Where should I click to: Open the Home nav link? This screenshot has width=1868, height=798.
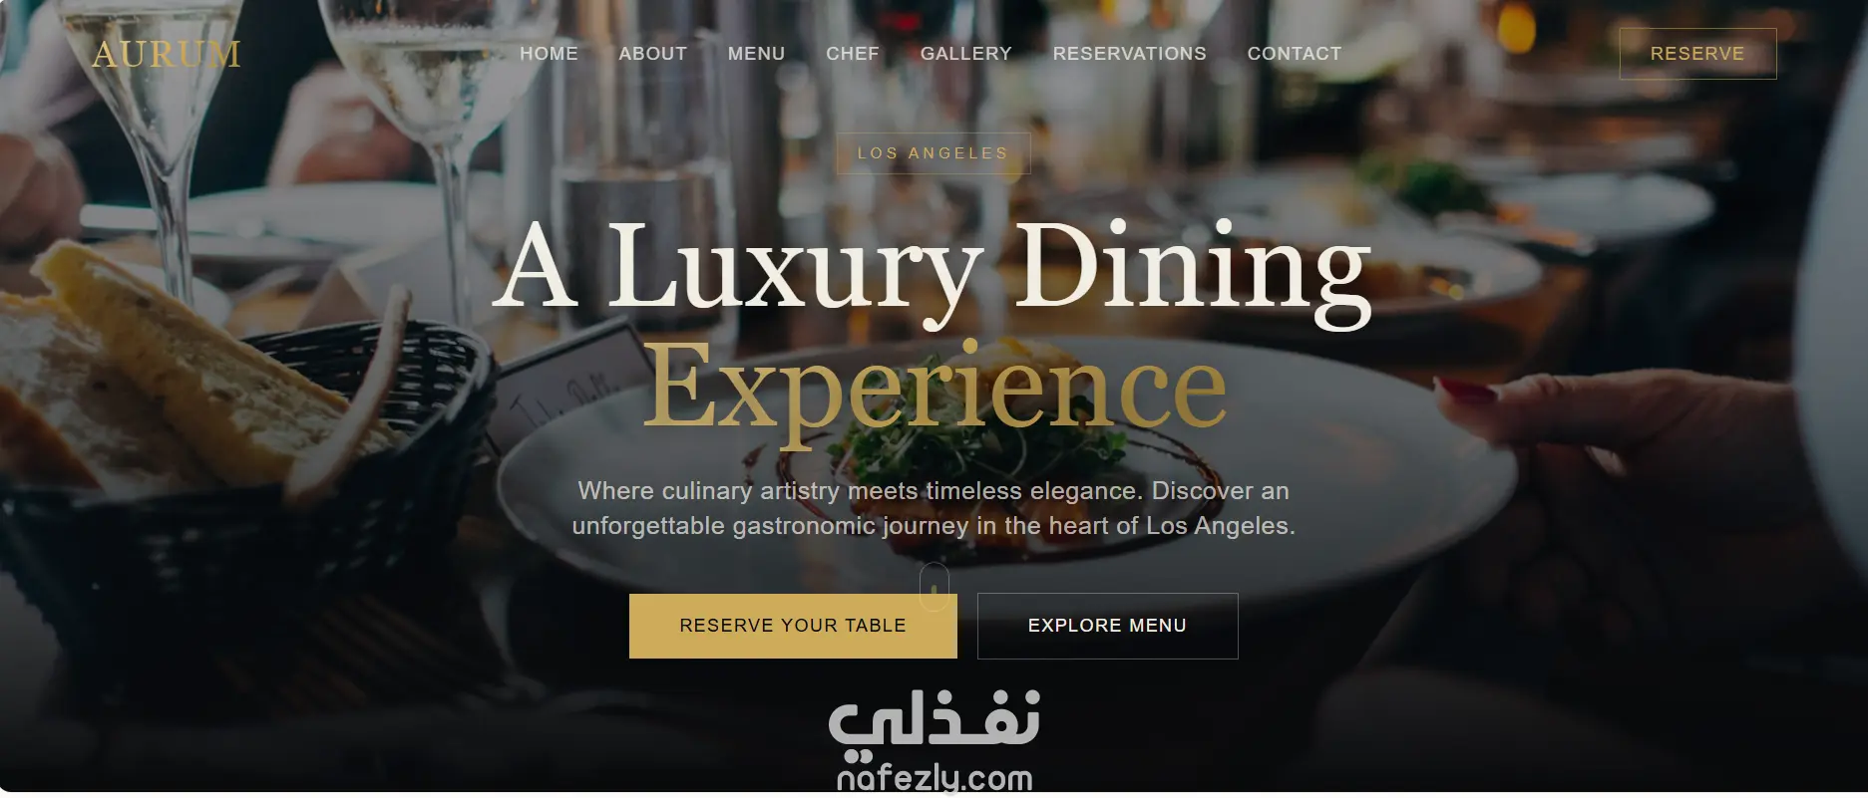[x=549, y=54]
